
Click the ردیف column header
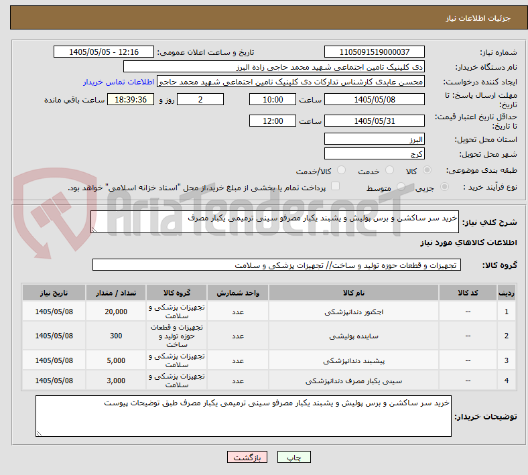[x=506, y=293]
